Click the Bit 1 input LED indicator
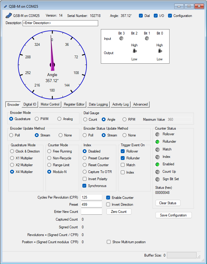This screenshot has height=264, width=207. pyautogui.click(x=147, y=38)
